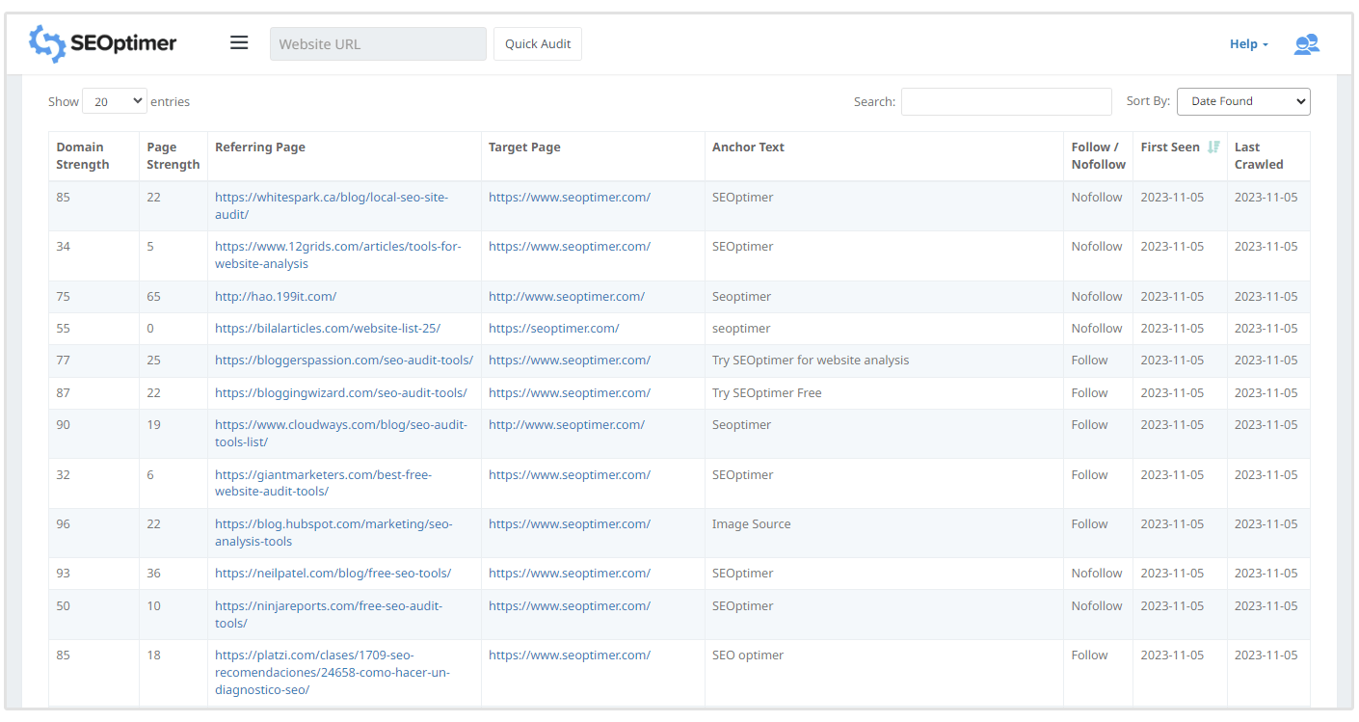Open the bloggingwizard.com seo-audit-tools link
The width and height of the screenshot is (1359, 722).
pos(340,393)
